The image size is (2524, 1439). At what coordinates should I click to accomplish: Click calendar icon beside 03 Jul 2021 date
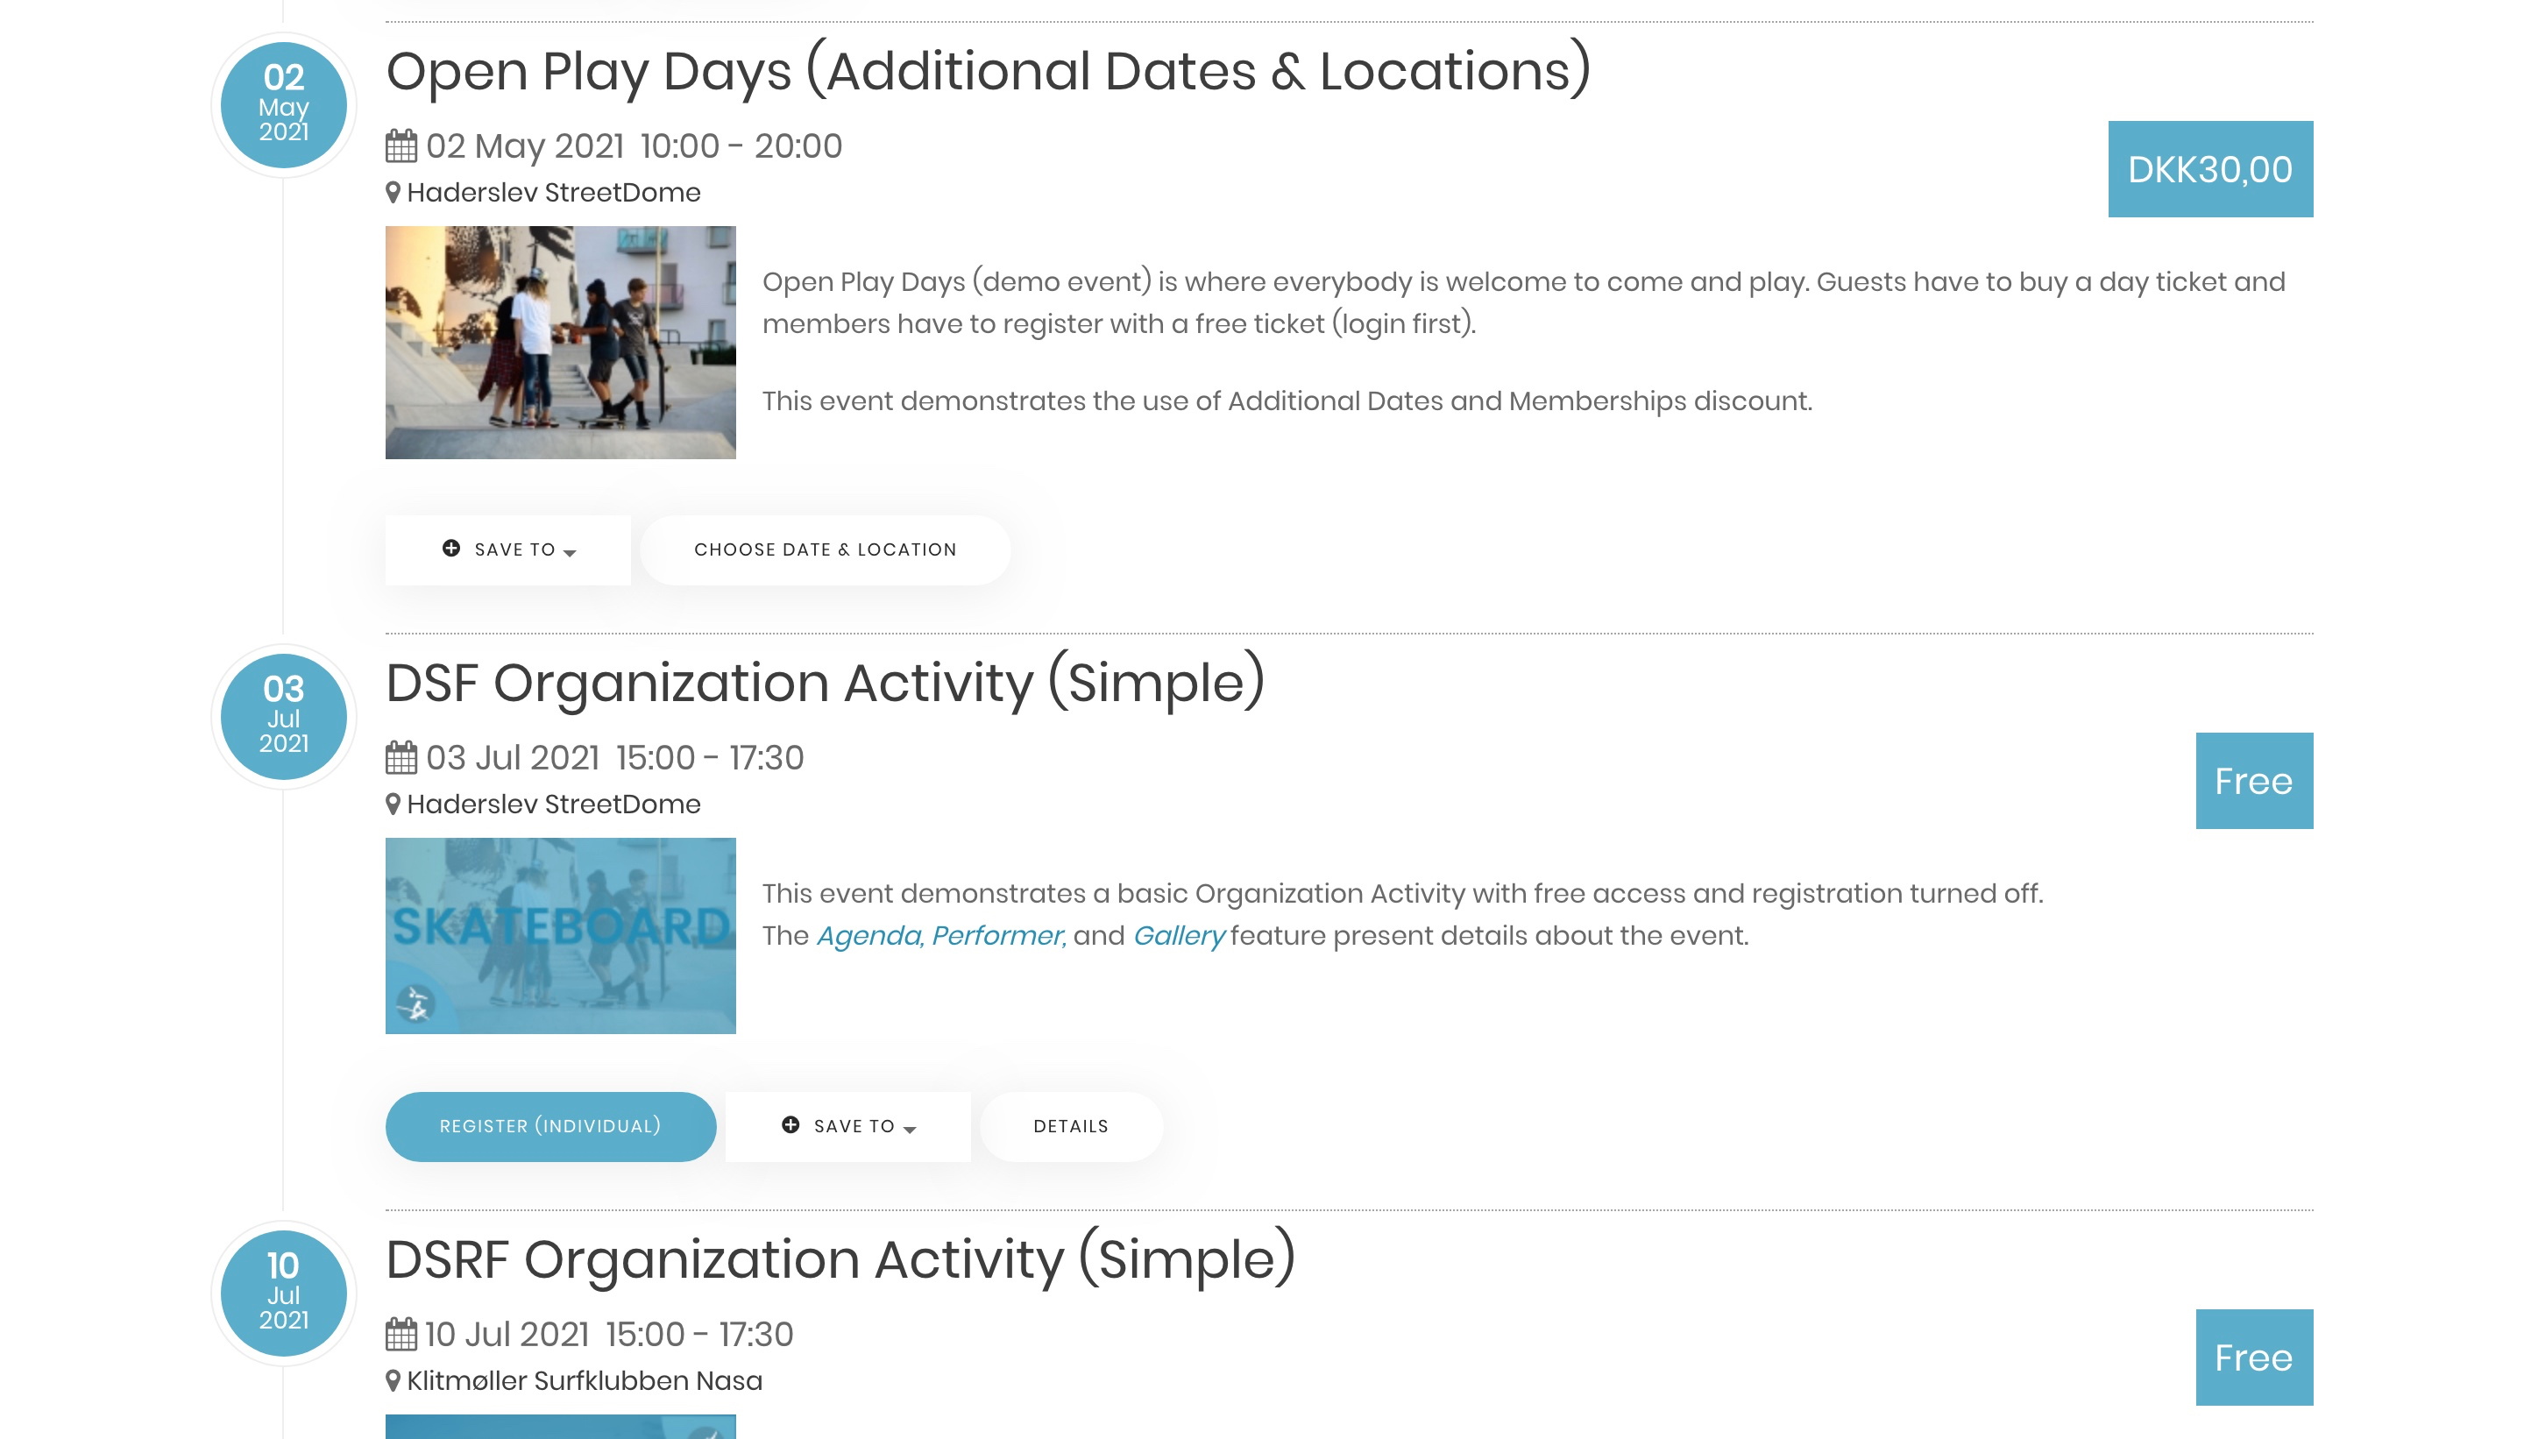(401, 758)
